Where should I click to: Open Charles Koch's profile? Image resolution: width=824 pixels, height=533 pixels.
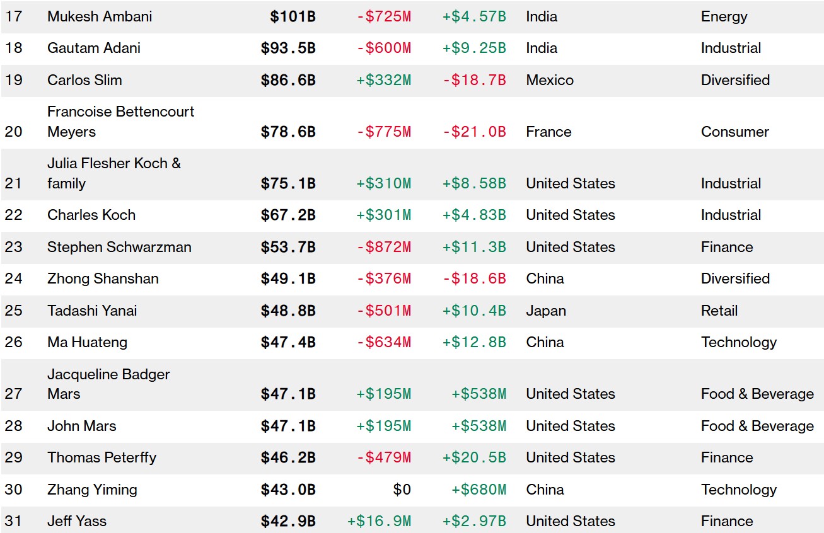click(x=91, y=215)
